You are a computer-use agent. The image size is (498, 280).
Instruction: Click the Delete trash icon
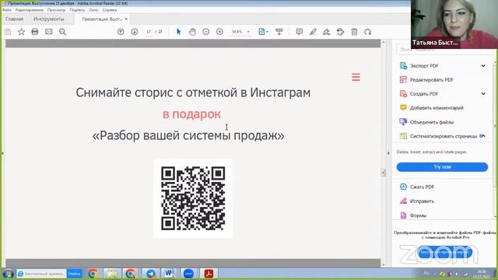pos(354,32)
